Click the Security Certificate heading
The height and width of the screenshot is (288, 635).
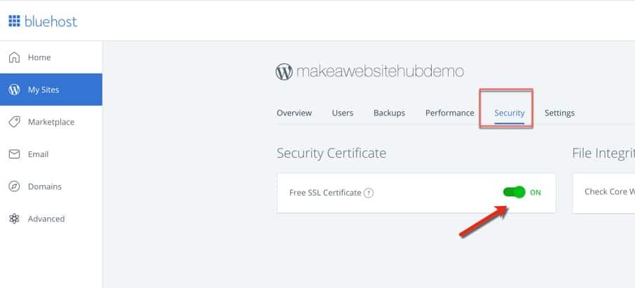tap(332, 153)
